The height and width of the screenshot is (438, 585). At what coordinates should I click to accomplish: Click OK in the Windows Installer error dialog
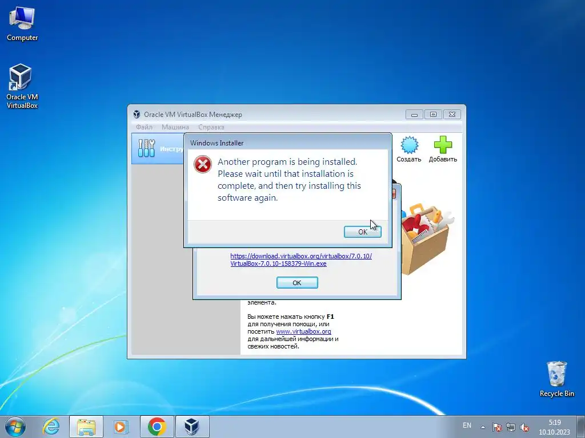pyautogui.click(x=362, y=232)
